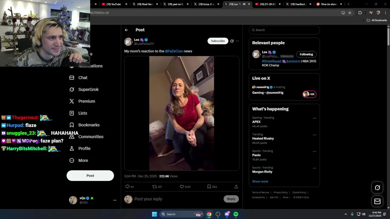
Task: Open options for the Paolo trend
Action: 314,151
